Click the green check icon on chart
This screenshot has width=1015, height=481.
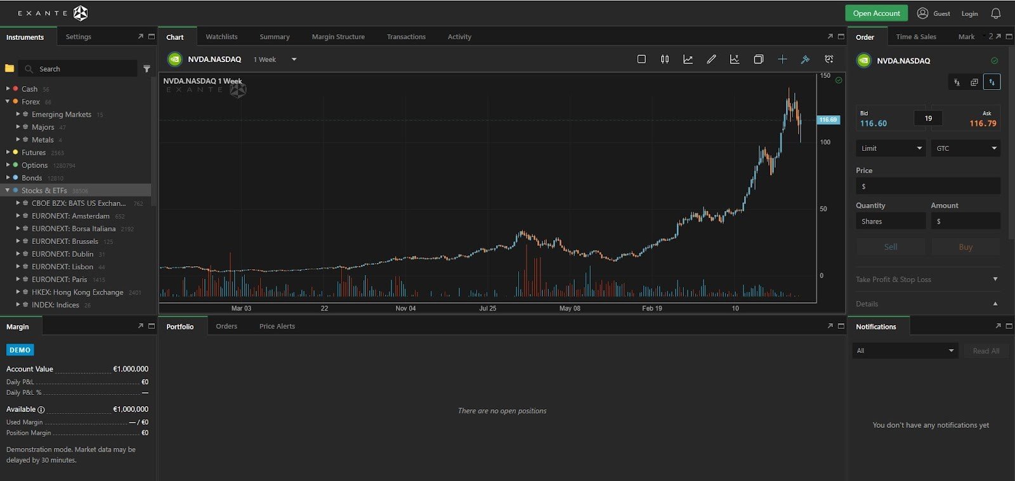[839, 80]
